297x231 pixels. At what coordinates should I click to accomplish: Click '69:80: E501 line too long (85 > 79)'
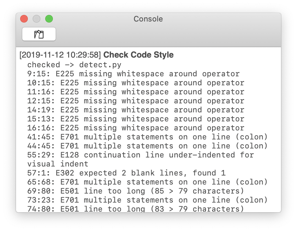(136, 191)
